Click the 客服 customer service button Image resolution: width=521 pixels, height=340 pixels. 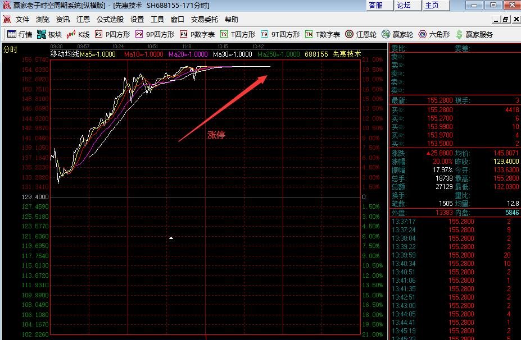[x=379, y=5]
